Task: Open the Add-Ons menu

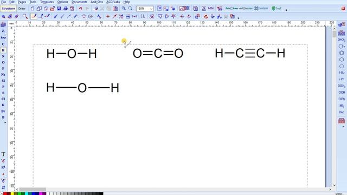Action: (97, 2)
